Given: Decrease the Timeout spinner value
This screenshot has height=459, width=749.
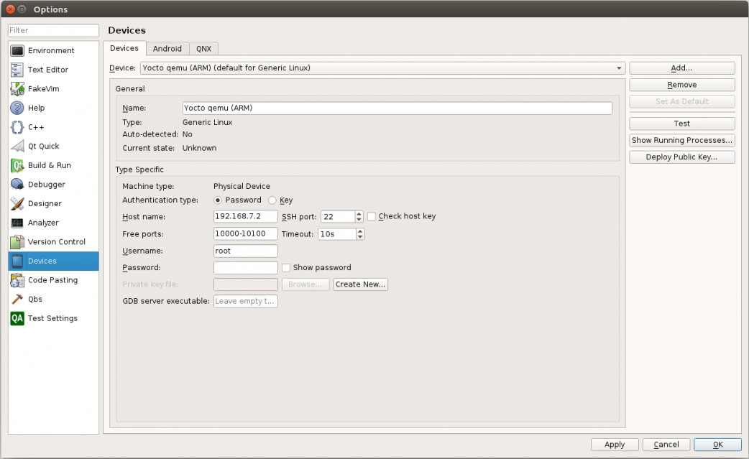Looking at the screenshot, I should [360, 237].
